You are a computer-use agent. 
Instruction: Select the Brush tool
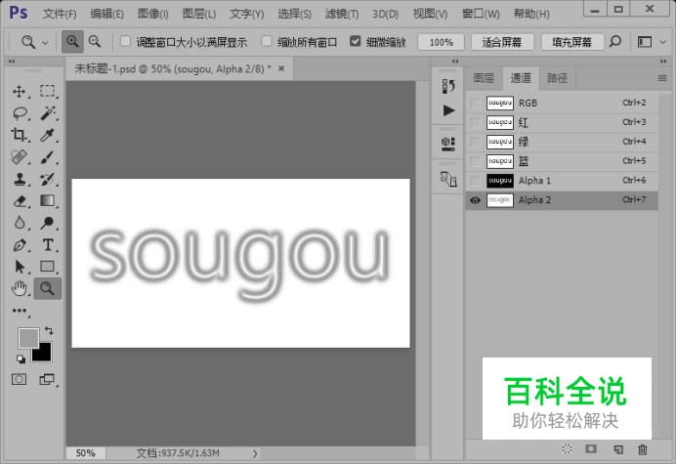pos(48,157)
